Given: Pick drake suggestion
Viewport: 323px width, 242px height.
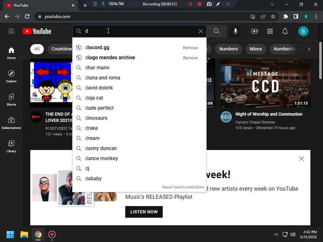Looking at the screenshot, I should [x=139, y=128].
